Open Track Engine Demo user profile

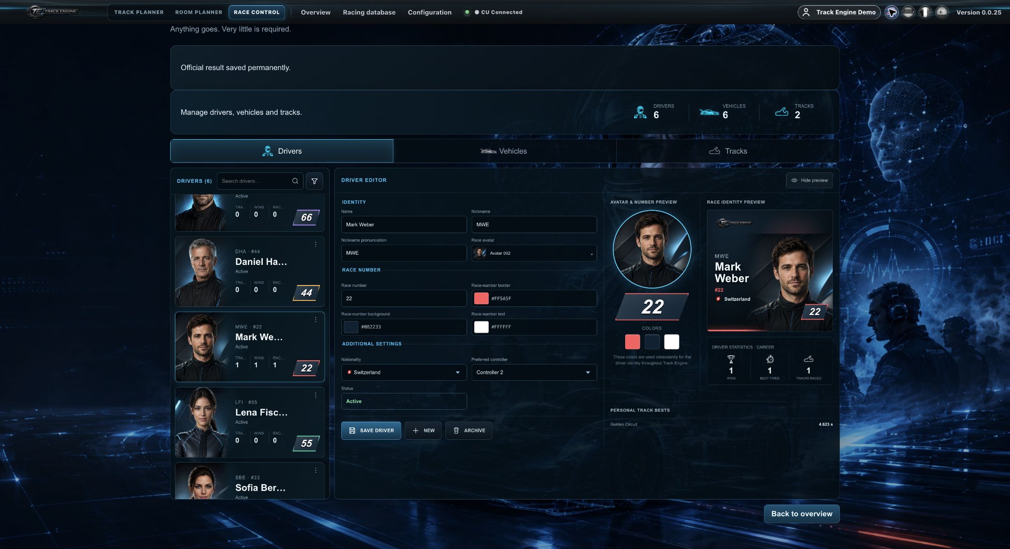[839, 12]
